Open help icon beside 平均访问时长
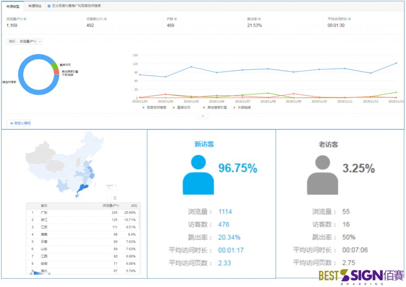This screenshot has width=406, height=287. click(x=350, y=19)
